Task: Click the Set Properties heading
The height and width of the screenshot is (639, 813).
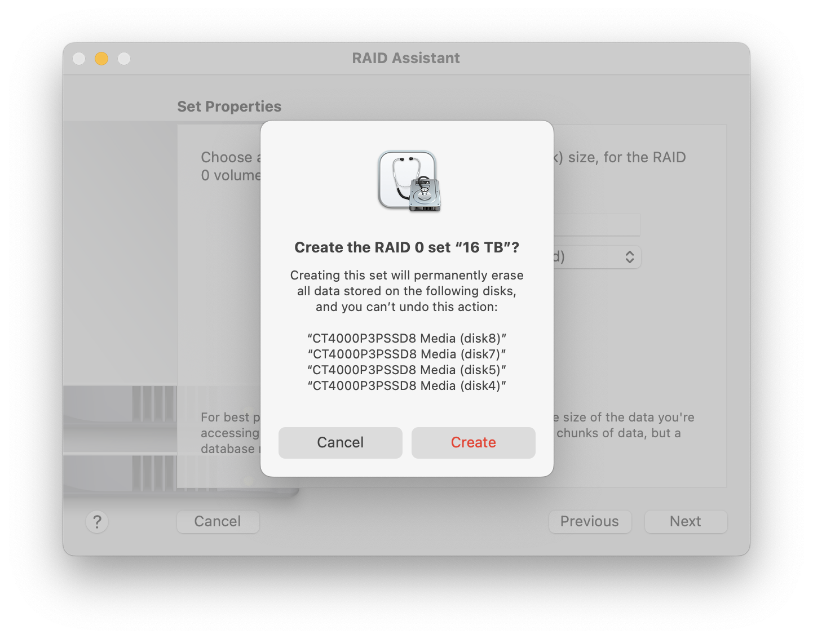Action: tap(229, 106)
